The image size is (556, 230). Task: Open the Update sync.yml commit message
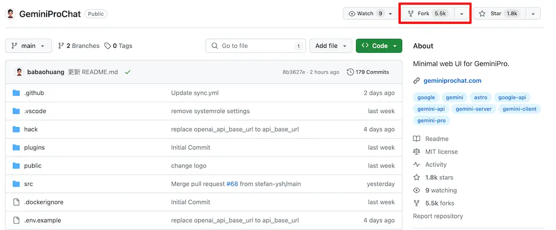pos(195,93)
